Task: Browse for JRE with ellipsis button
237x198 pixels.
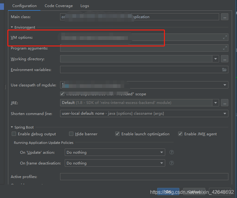Action: click(225, 103)
